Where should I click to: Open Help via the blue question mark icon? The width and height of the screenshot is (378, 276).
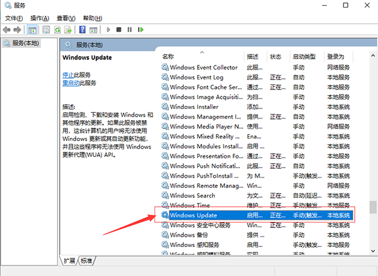[83, 29]
